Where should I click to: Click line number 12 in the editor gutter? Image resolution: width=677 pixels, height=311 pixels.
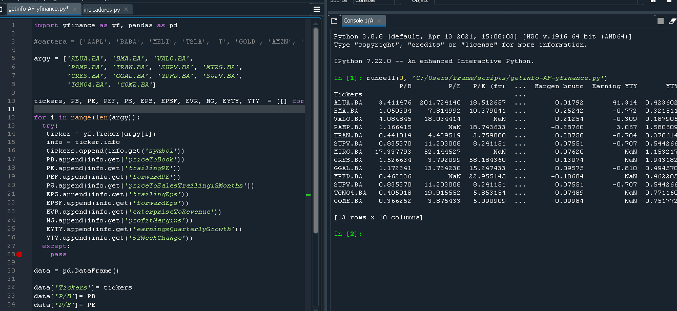pyautogui.click(x=11, y=117)
